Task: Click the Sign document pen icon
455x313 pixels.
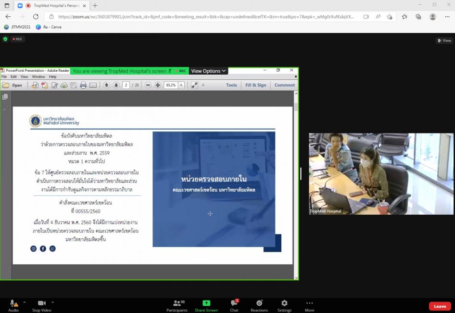Action: [x=54, y=85]
